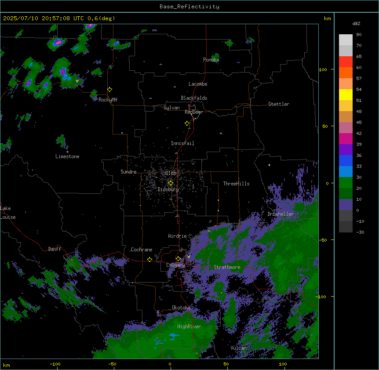Click the Blackfalds label
379x370 pixels.
point(194,98)
